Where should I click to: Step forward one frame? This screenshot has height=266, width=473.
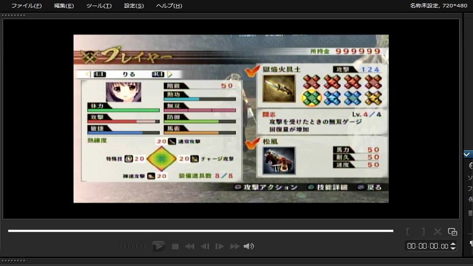click(x=219, y=246)
